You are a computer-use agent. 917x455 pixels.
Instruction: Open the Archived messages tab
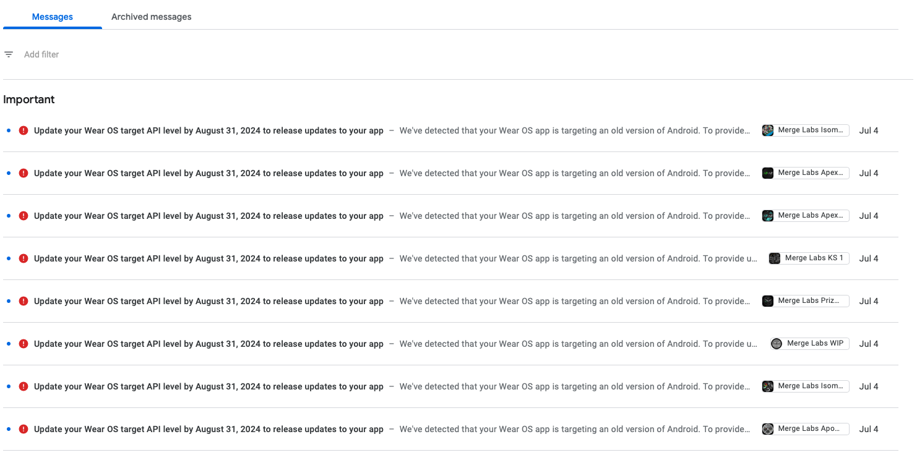151,17
